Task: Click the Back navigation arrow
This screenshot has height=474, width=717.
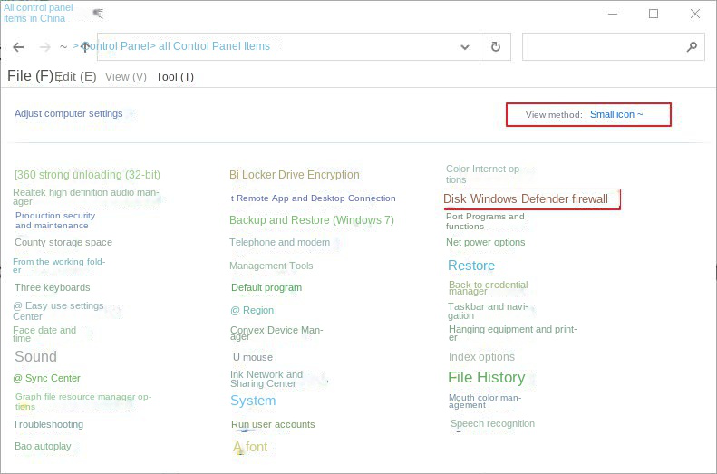Action: (x=18, y=47)
